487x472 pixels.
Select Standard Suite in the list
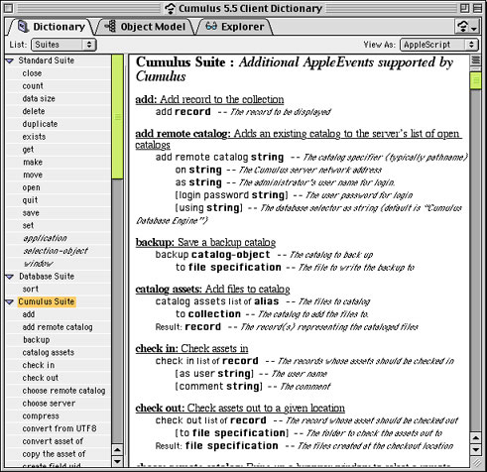click(x=47, y=60)
